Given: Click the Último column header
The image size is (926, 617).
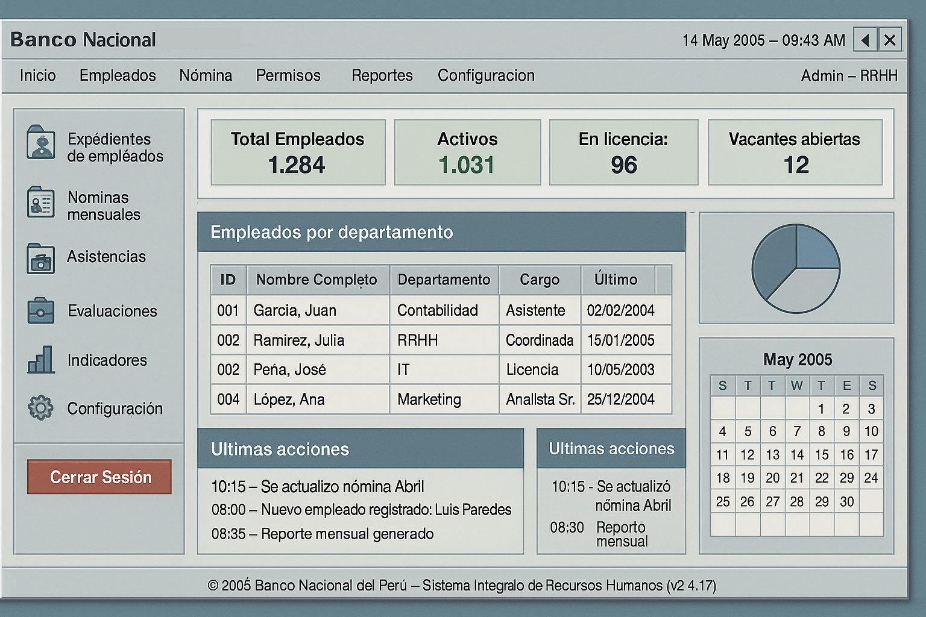Looking at the screenshot, I should [616, 280].
